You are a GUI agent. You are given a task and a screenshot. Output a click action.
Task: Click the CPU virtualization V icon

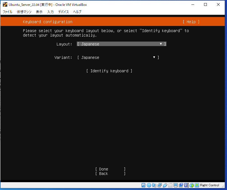[x=186, y=185]
